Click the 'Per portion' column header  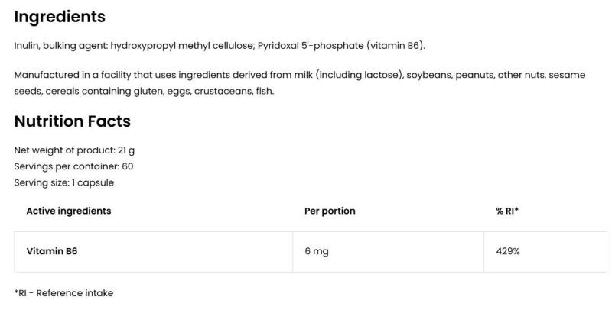tap(330, 211)
